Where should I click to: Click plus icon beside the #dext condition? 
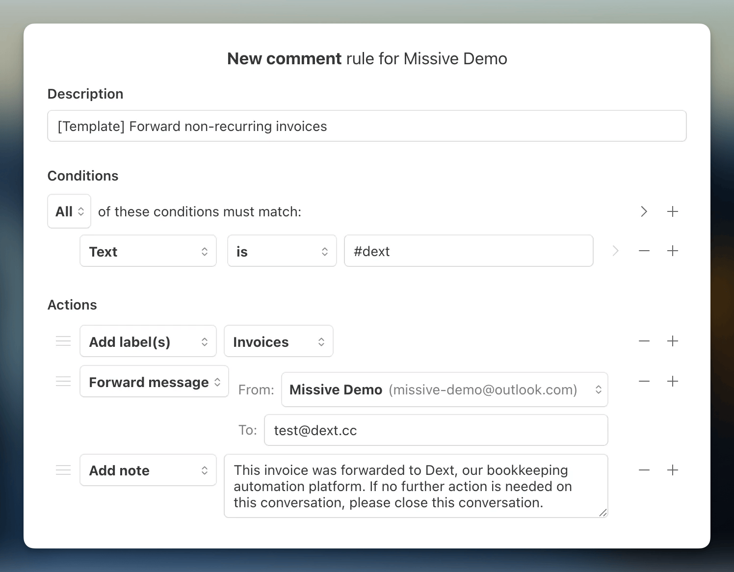(673, 251)
